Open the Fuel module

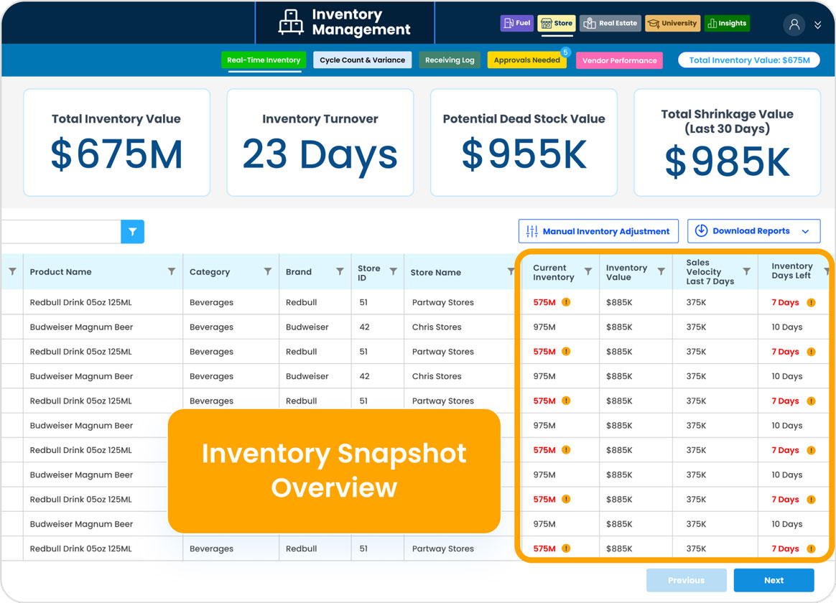pos(517,23)
